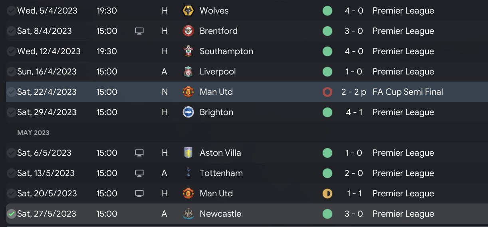Click the TV icon on Brentford fixture
This screenshot has height=227, width=488.
(x=139, y=31)
